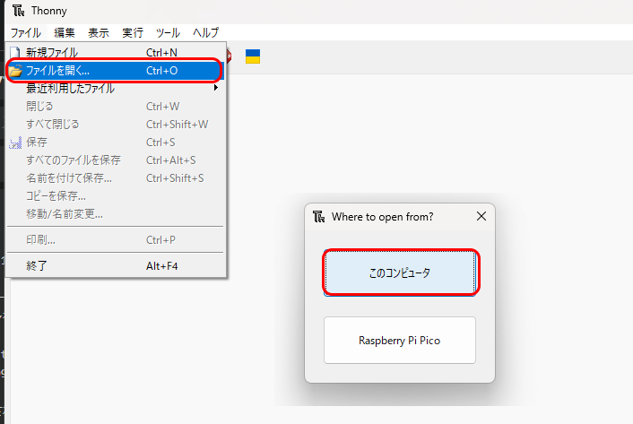Open the 実行 menu

(x=133, y=32)
